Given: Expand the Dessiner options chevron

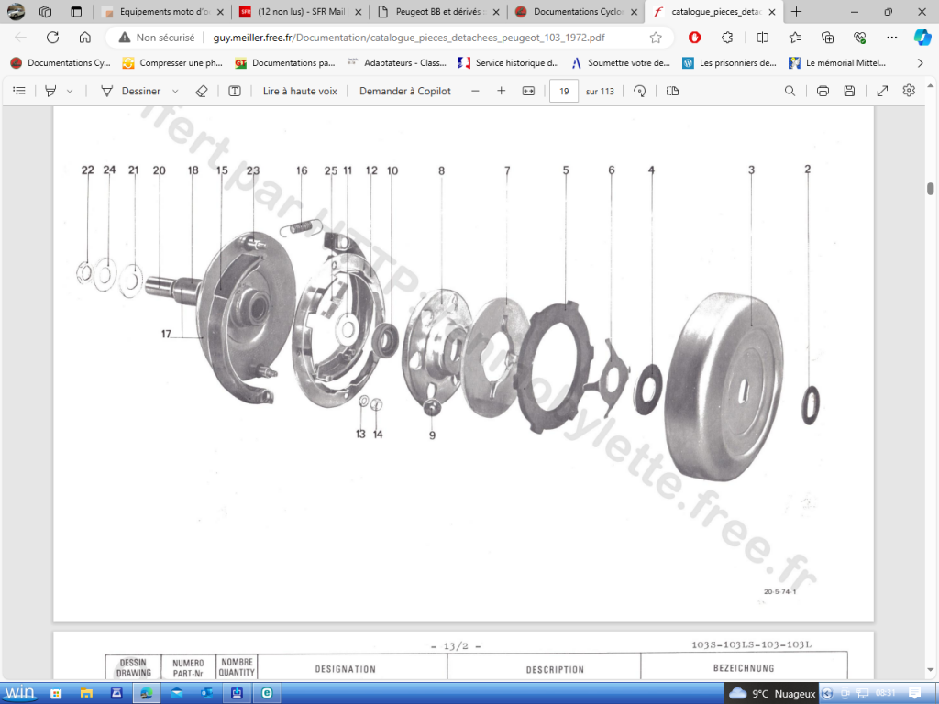Looking at the screenshot, I should coord(175,91).
